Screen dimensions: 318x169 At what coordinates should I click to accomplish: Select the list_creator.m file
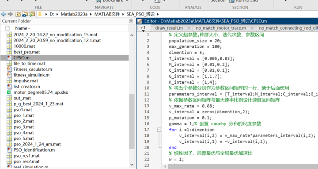coord(27,87)
